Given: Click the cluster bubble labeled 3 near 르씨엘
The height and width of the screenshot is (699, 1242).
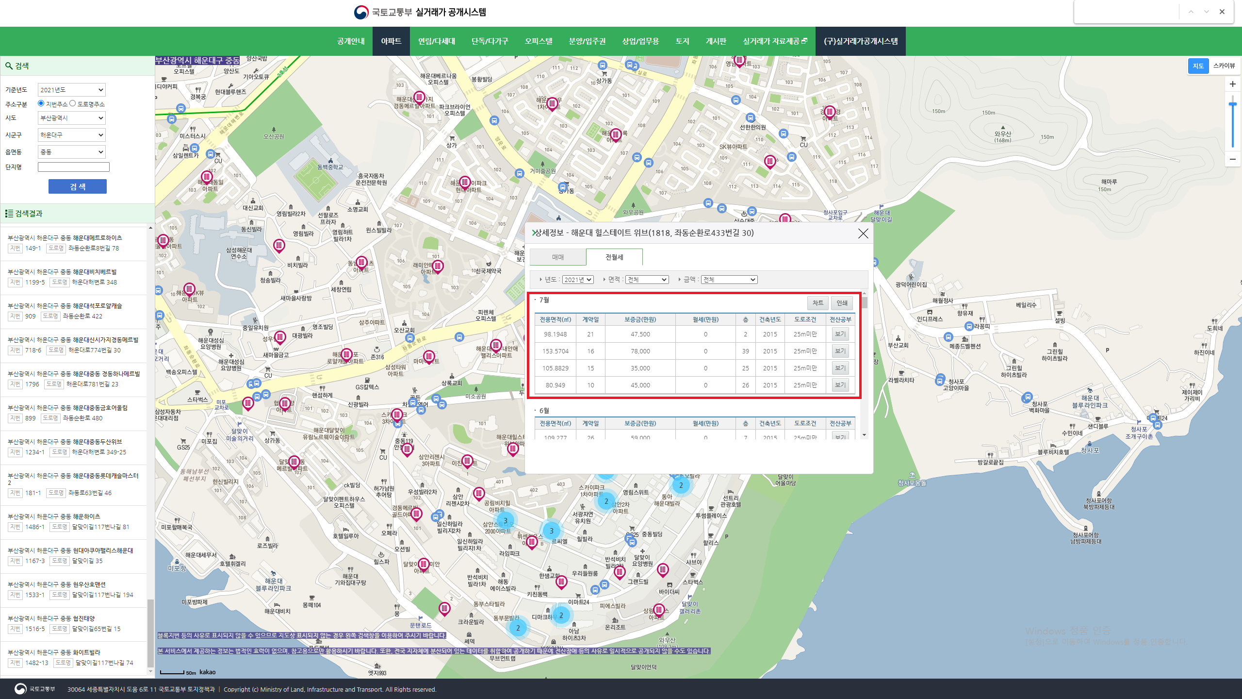Looking at the screenshot, I should (x=551, y=531).
